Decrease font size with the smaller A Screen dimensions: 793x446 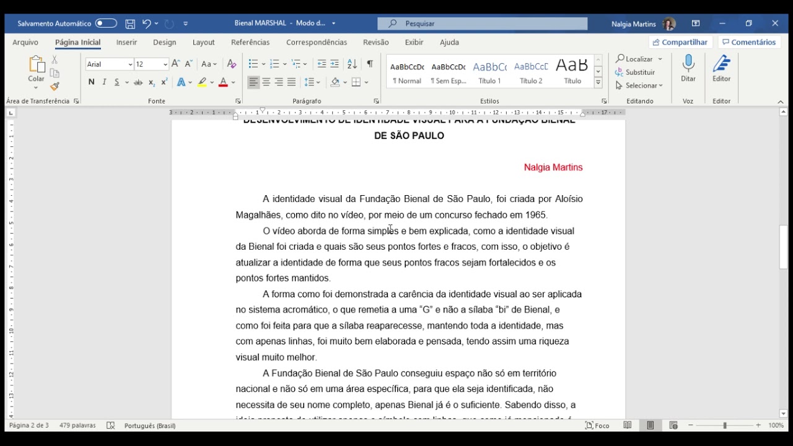point(189,64)
